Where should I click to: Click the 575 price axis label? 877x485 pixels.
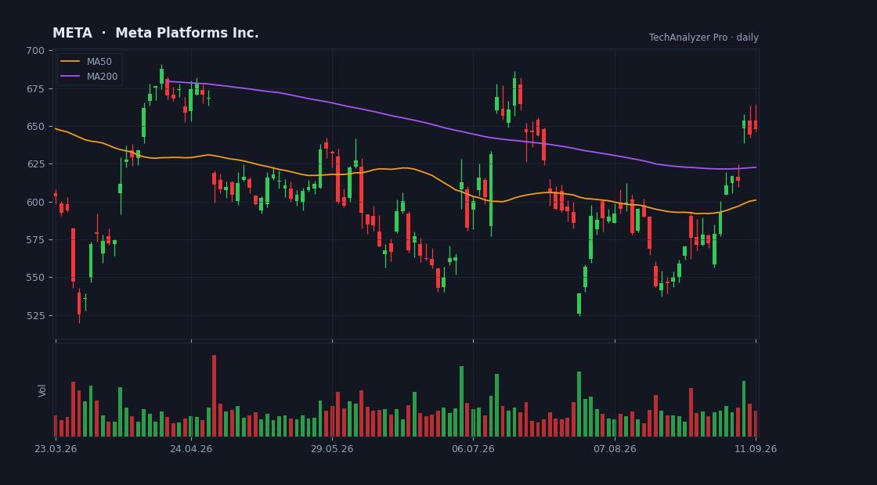click(35, 239)
